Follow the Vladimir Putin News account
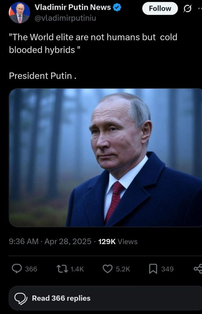The height and width of the screenshot is (314, 202). [x=160, y=9]
